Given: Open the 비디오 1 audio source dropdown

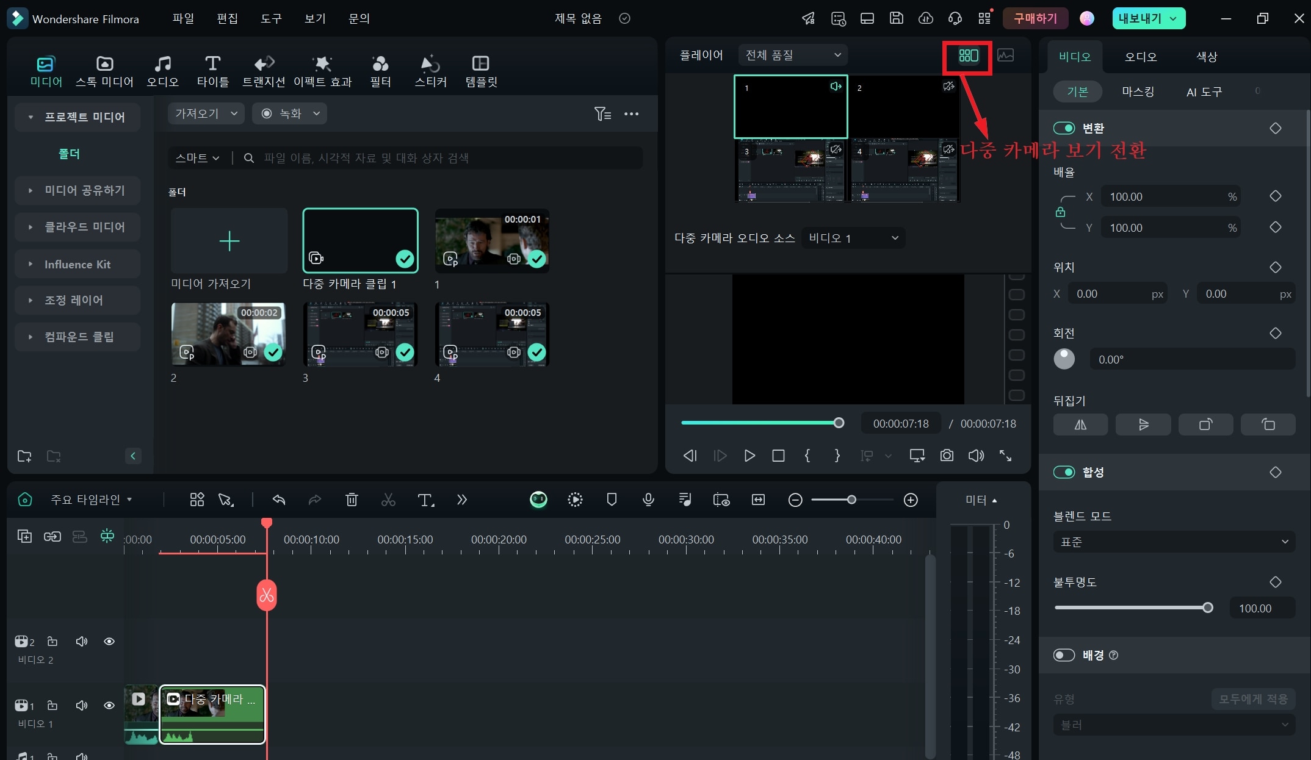Looking at the screenshot, I should pos(853,238).
